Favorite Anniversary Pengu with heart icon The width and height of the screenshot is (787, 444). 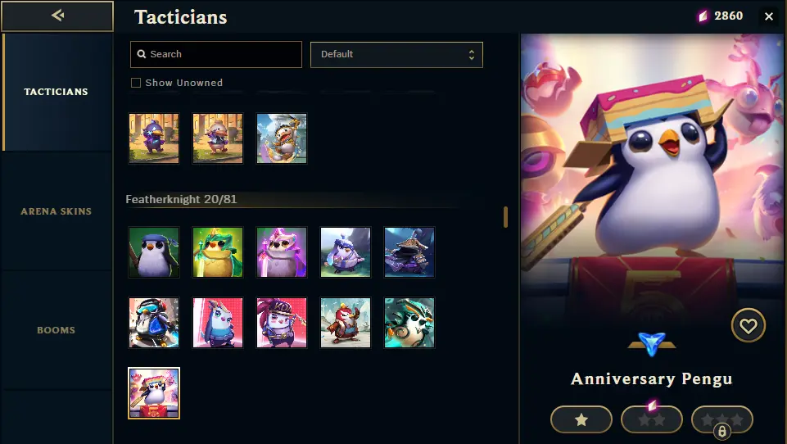coord(748,325)
